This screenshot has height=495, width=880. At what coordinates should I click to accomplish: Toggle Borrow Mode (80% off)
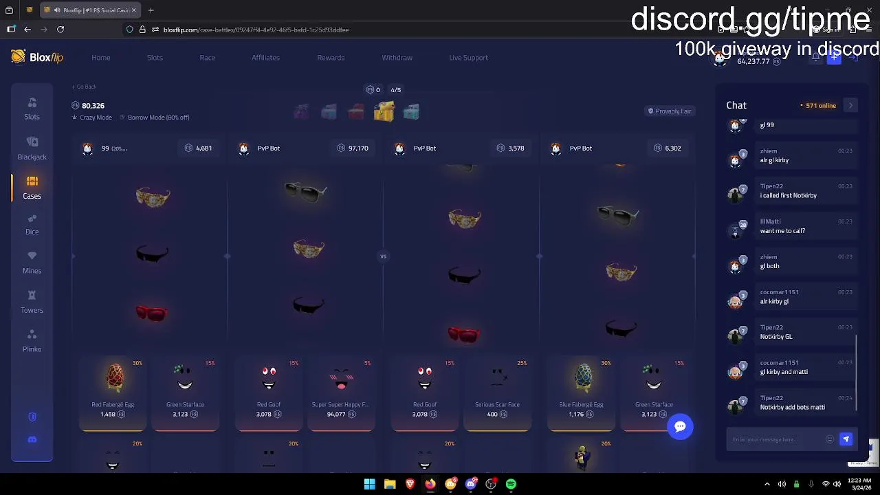[x=155, y=118]
